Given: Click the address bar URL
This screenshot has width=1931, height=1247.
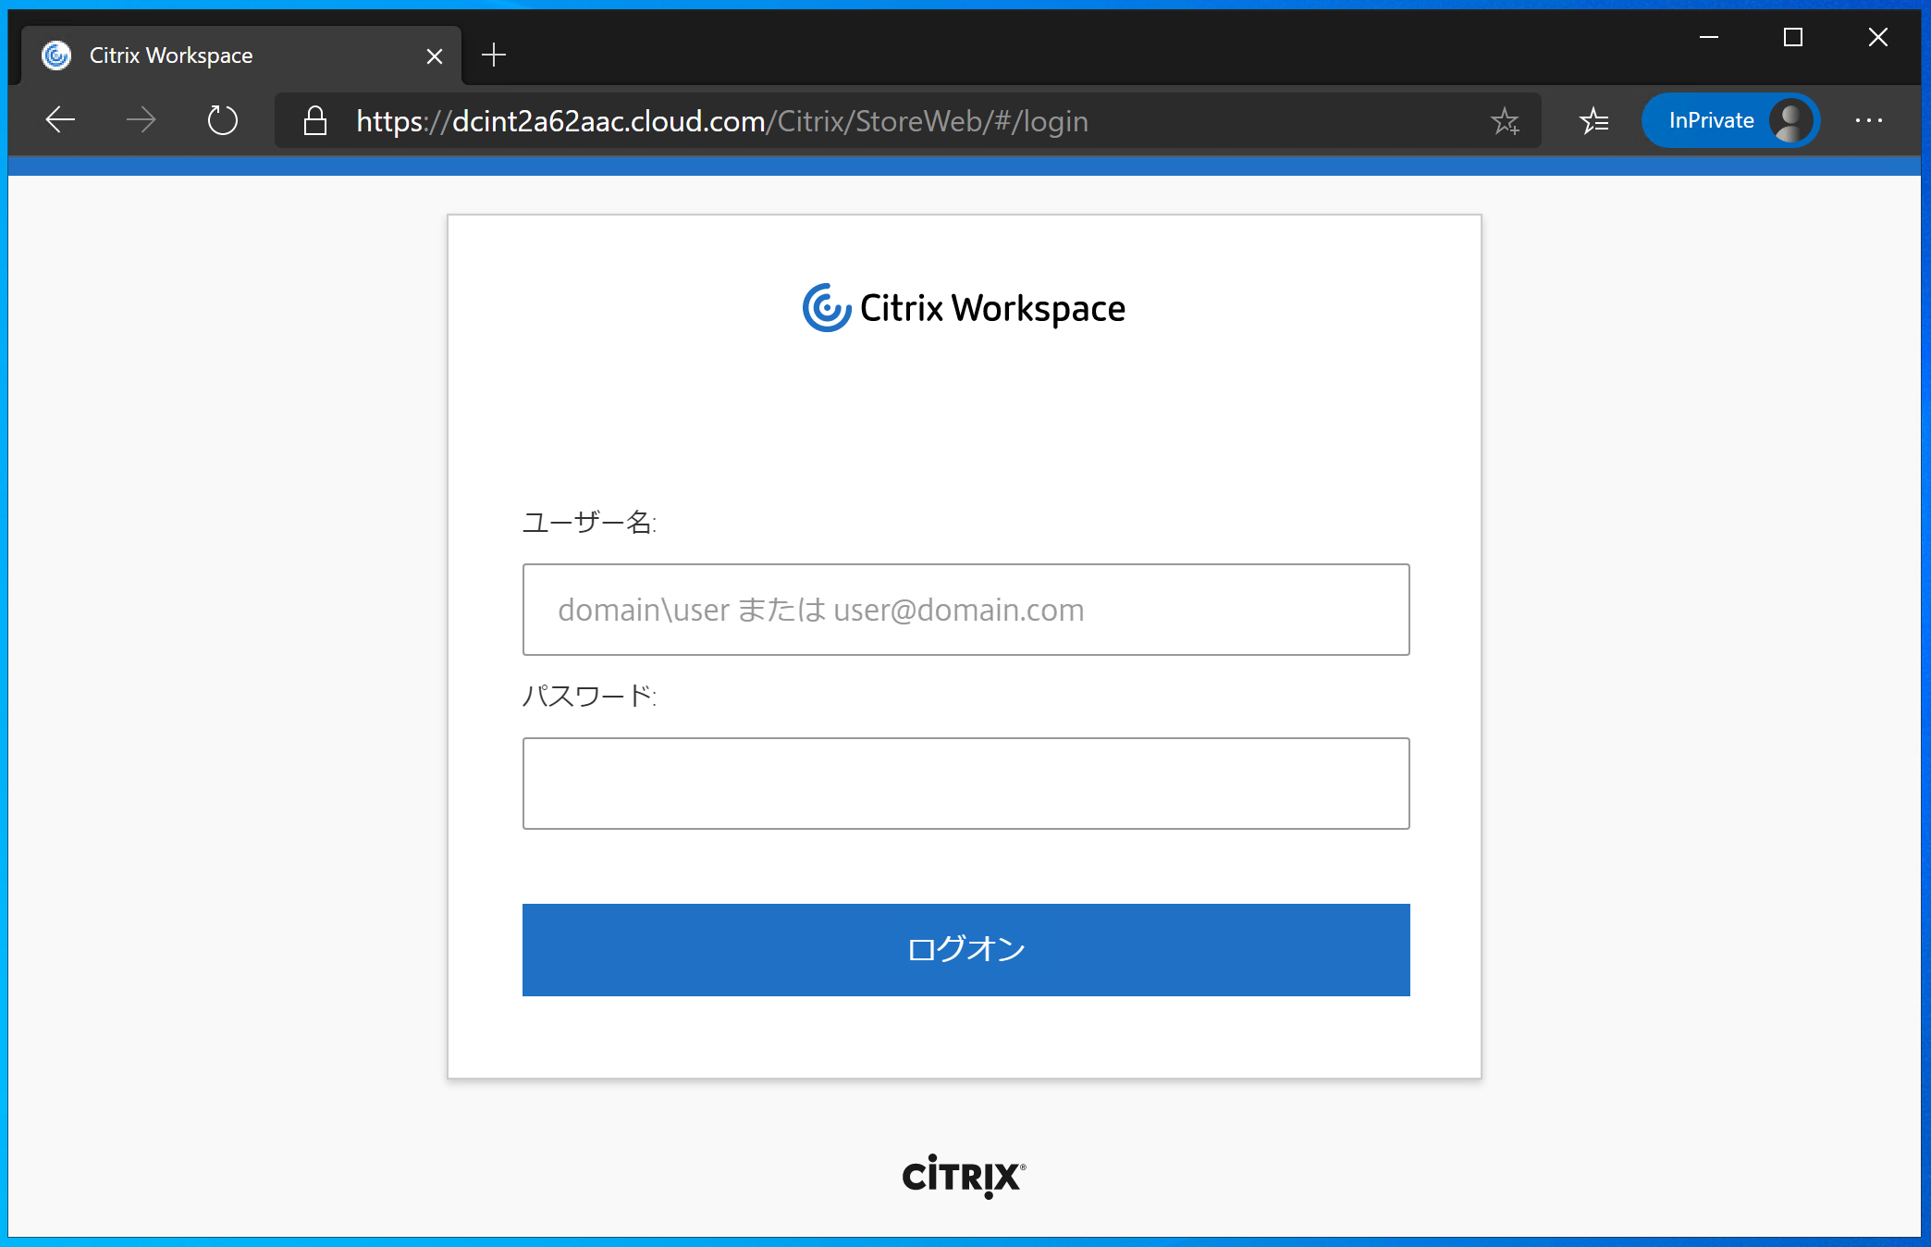Looking at the screenshot, I should pyautogui.click(x=722, y=121).
